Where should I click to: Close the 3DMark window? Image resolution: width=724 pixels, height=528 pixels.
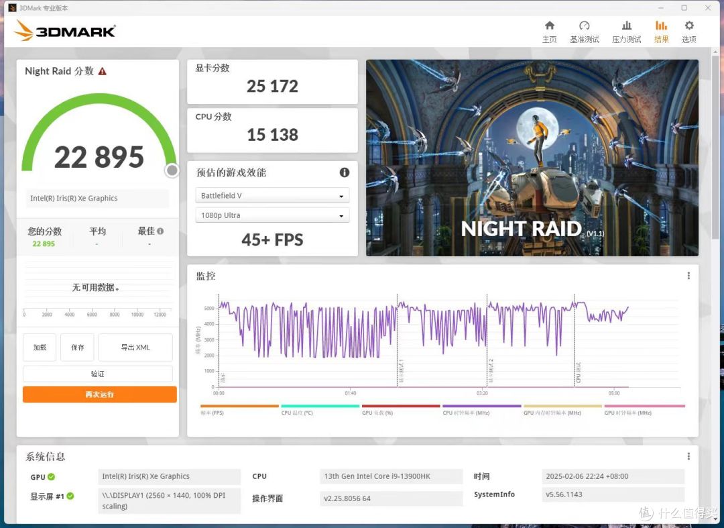pyautogui.click(x=708, y=8)
